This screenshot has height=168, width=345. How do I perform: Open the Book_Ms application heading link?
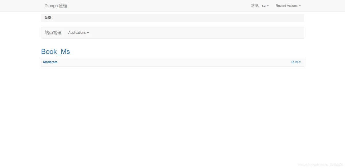coord(55,52)
